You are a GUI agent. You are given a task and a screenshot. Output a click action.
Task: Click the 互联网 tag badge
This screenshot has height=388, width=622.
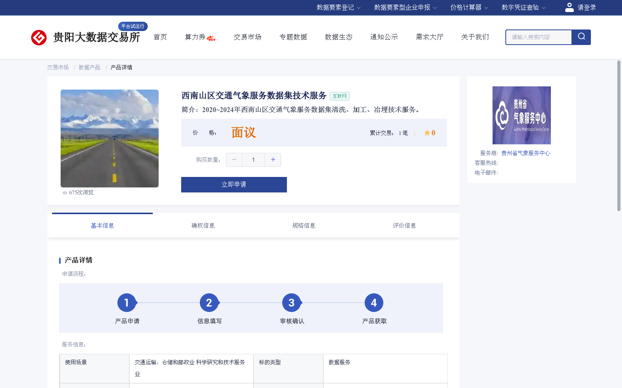340,96
